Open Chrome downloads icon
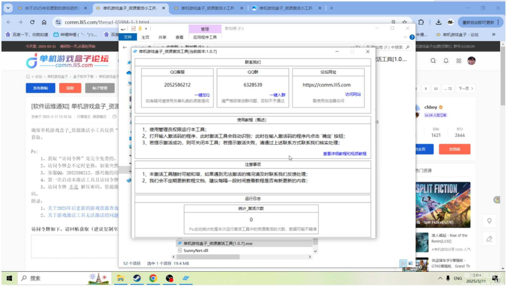 pyautogui.click(x=439, y=22)
